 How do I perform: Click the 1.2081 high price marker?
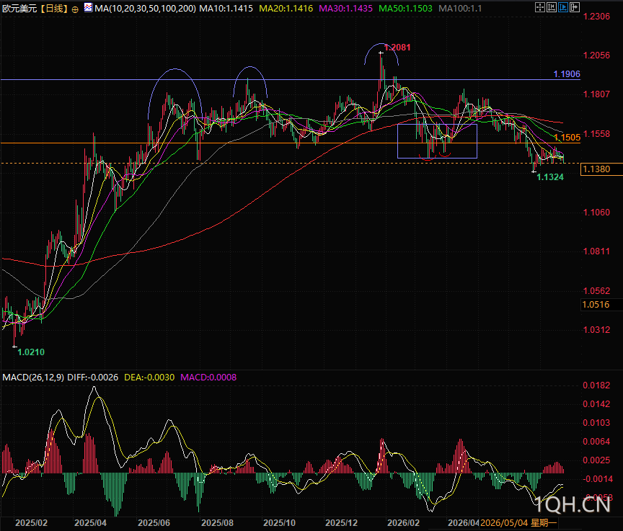(397, 48)
